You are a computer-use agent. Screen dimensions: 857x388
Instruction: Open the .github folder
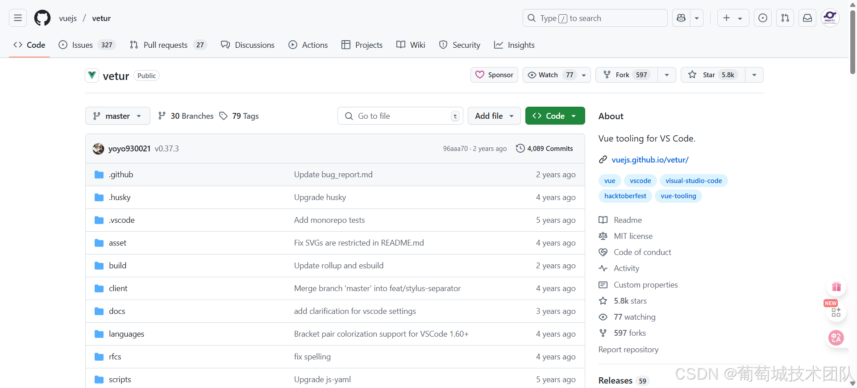(x=121, y=175)
